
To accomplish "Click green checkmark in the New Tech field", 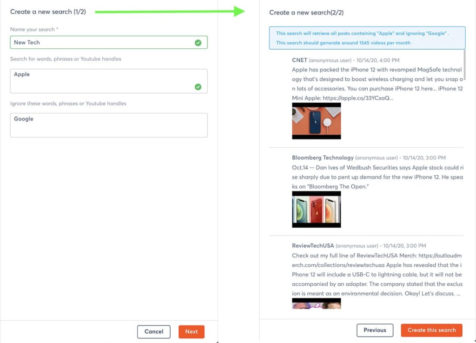I will 198,43.
